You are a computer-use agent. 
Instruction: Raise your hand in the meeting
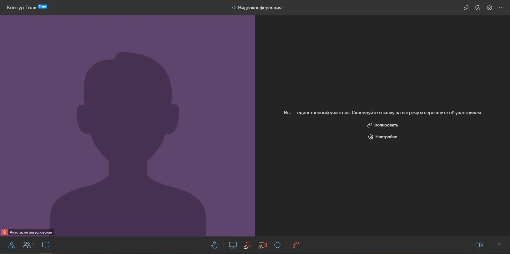(214, 245)
